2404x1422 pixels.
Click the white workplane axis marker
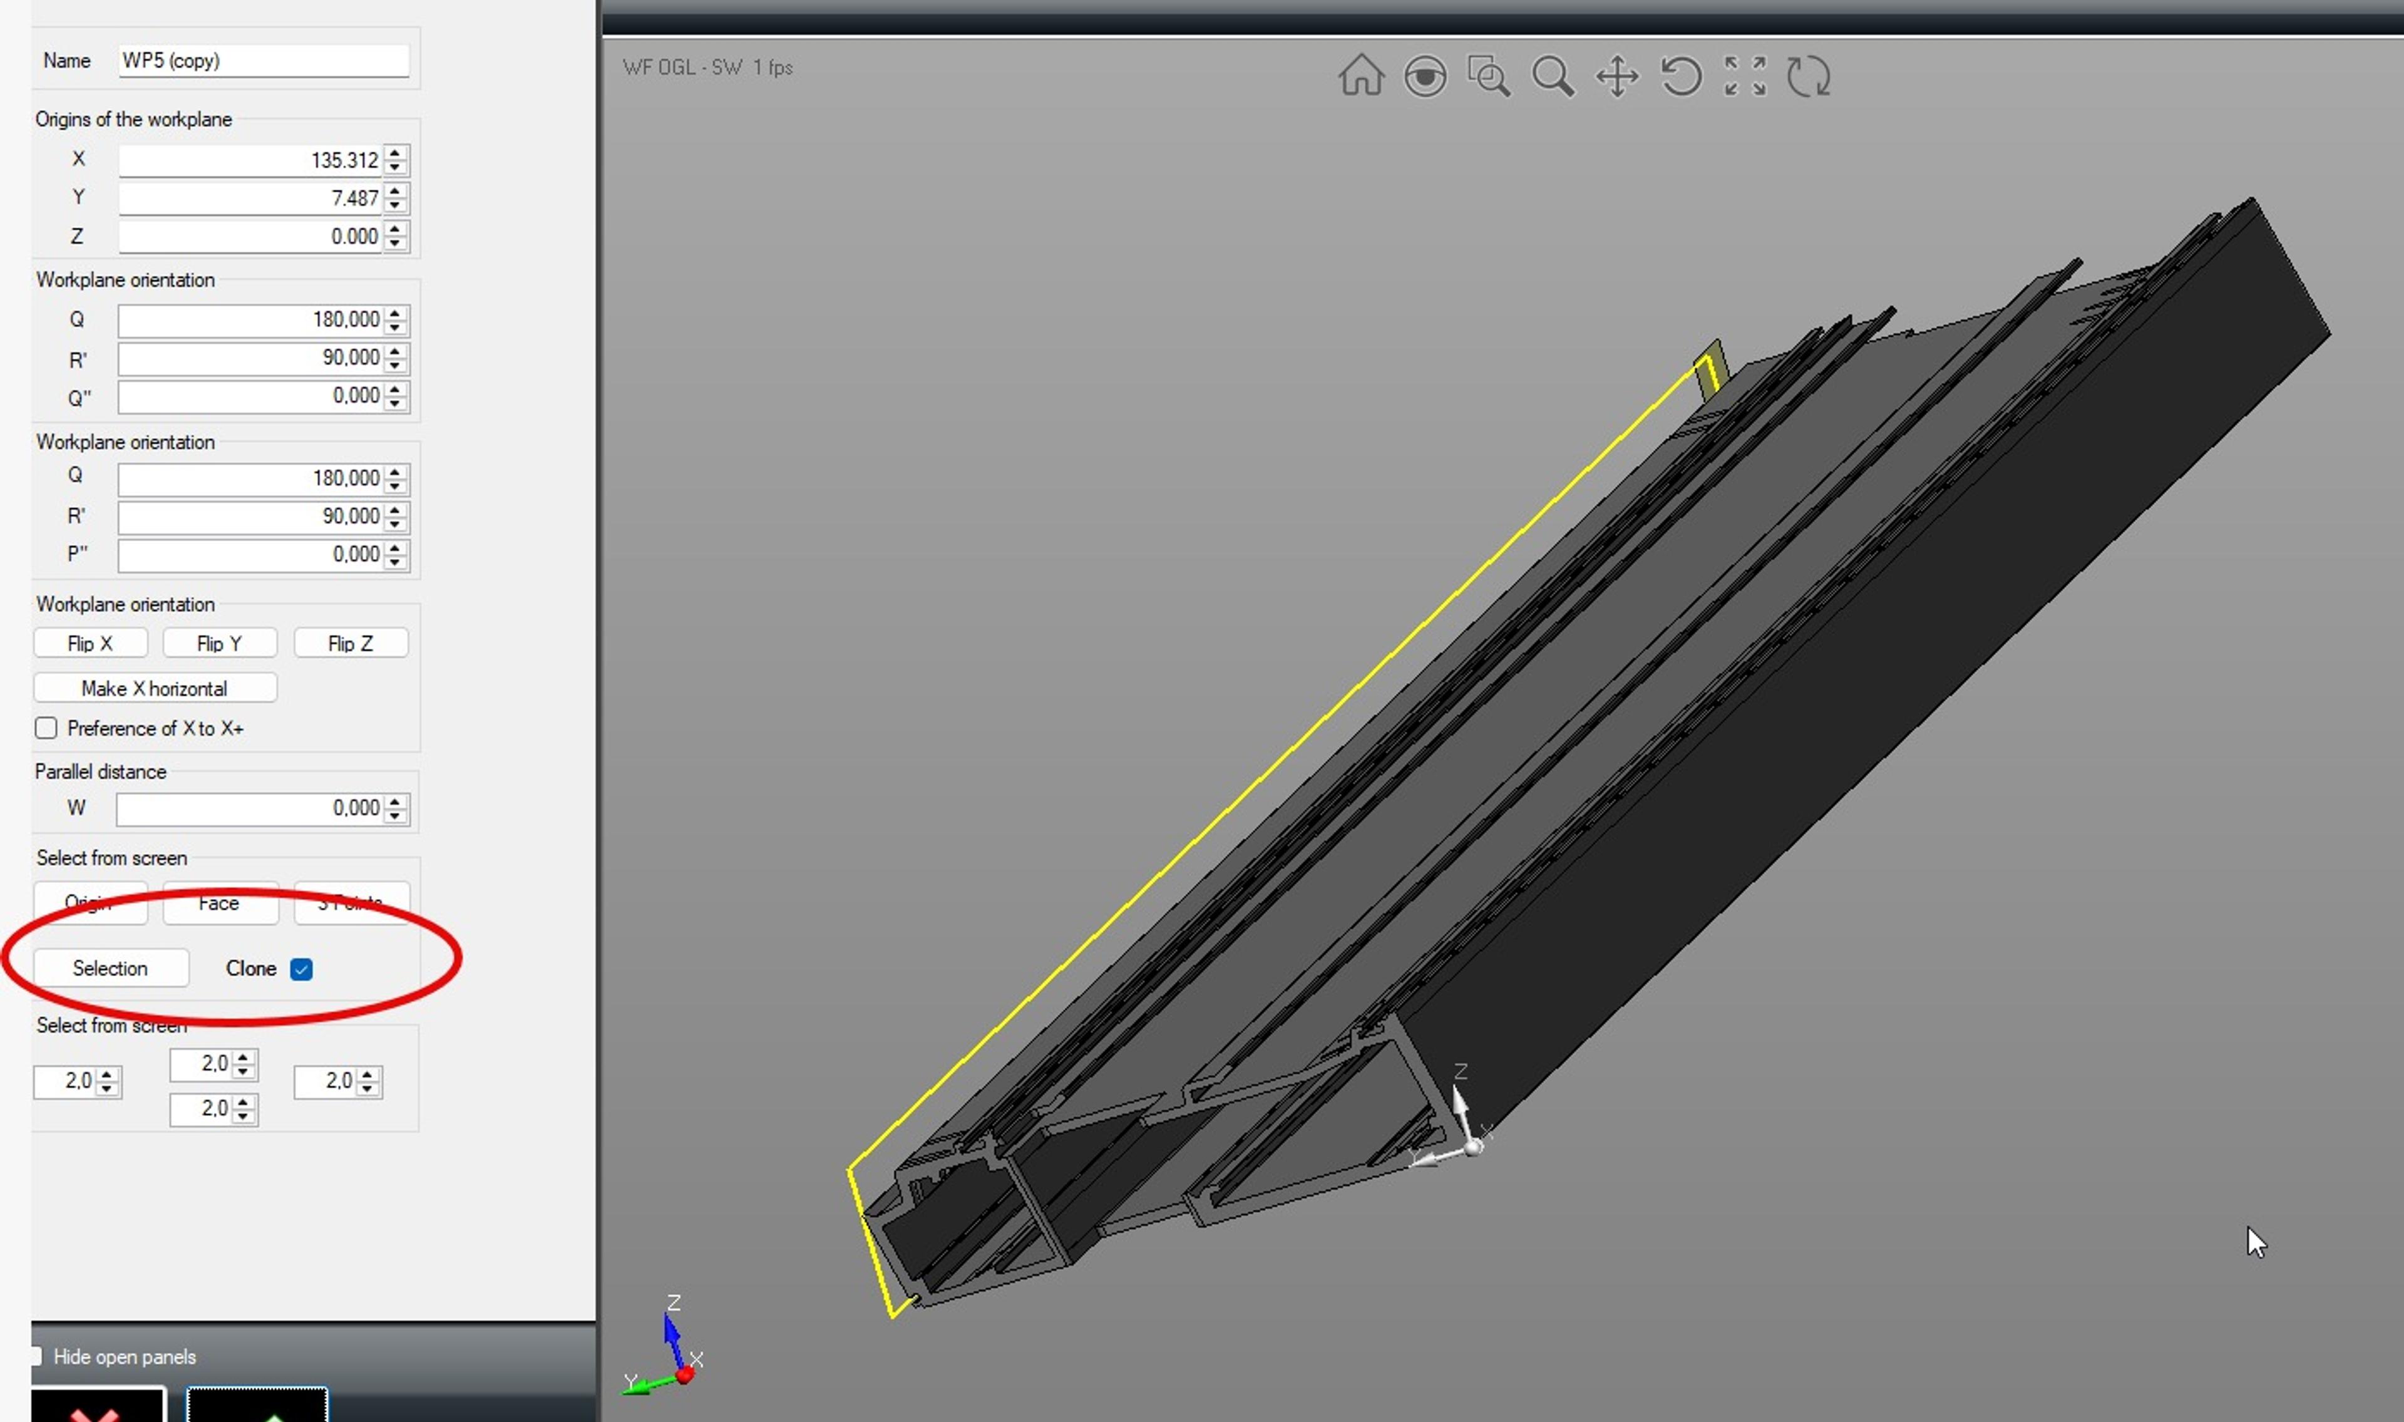pos(1453,1117)
